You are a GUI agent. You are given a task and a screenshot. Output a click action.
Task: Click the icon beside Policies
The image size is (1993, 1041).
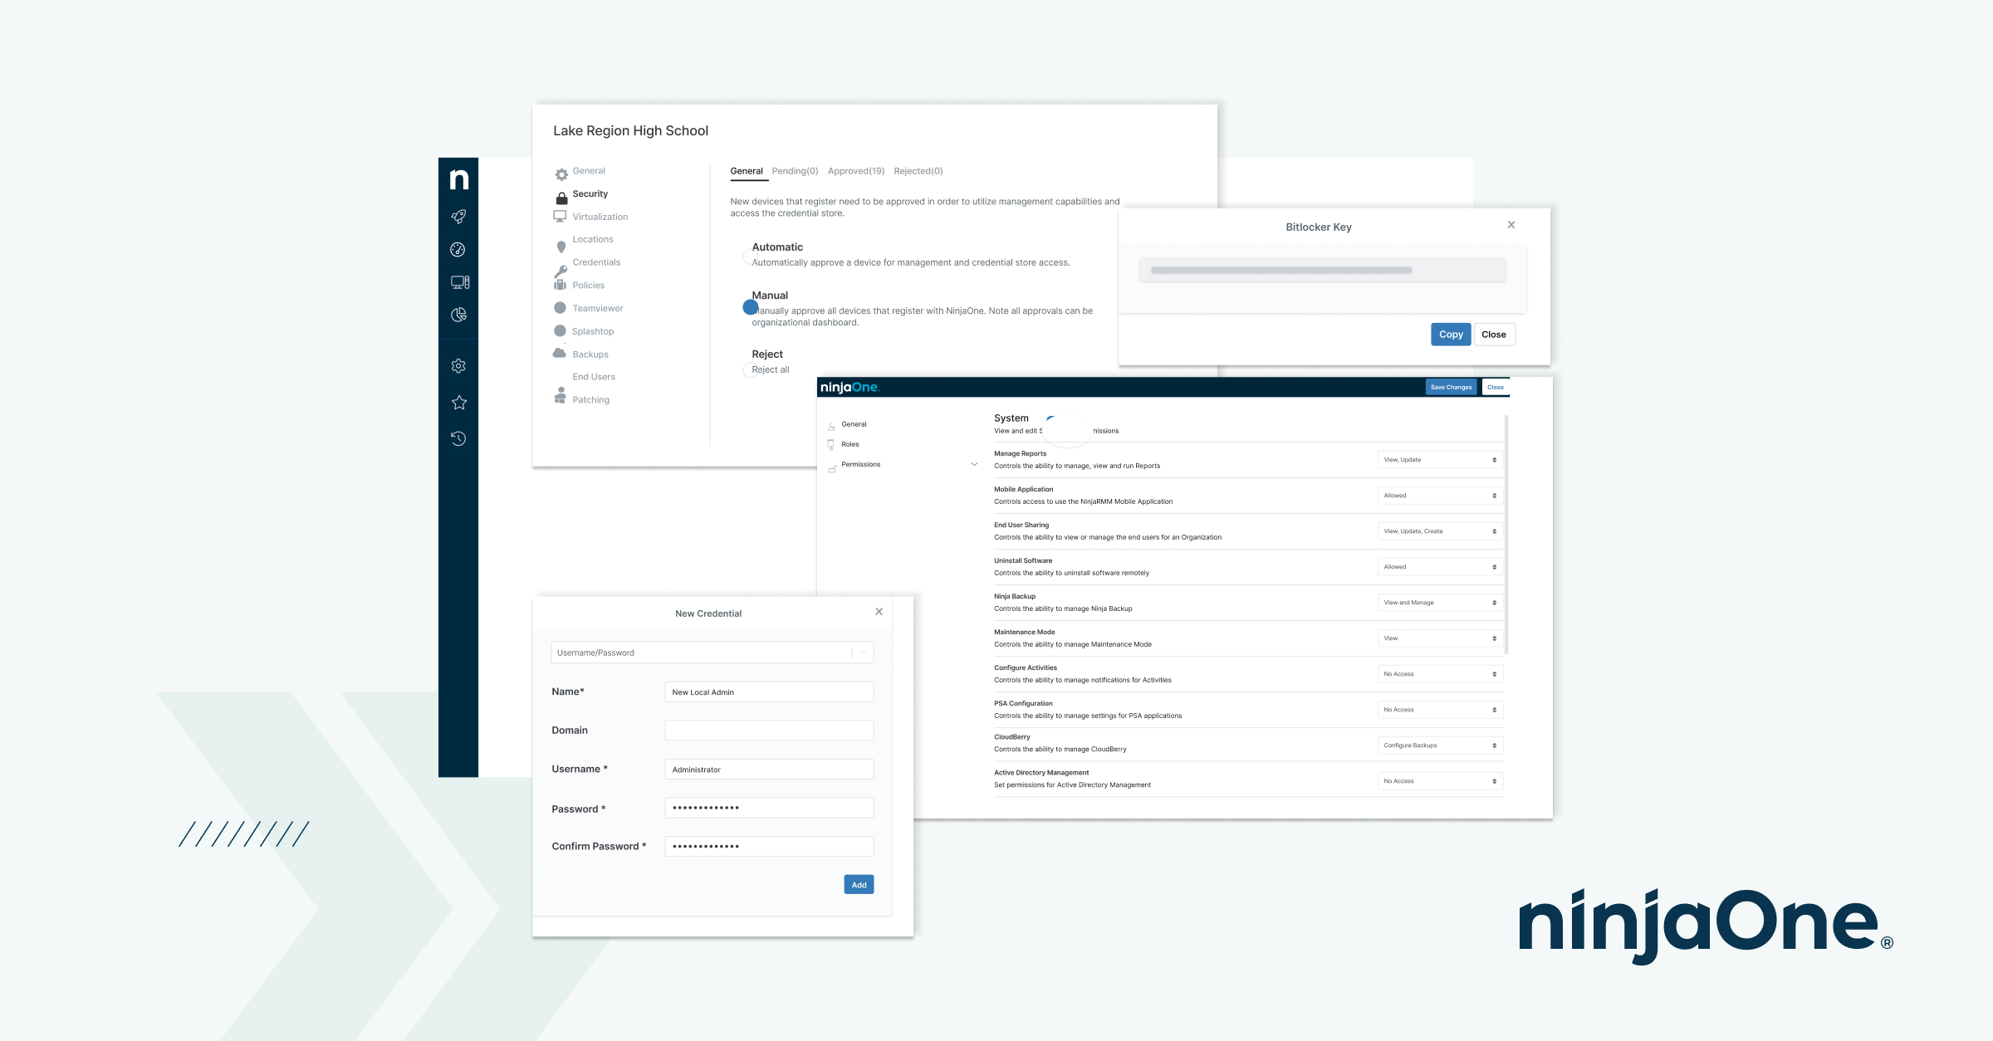click(x=560, y=285)
